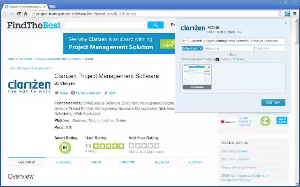Viewport: 300px width, 187px height.
Task: Go to the browser home page icon
Action: point(26,14)
